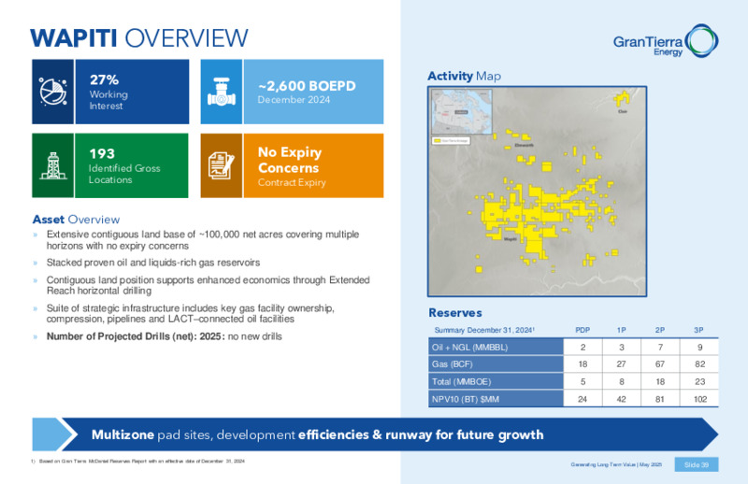The height and width of the screenshot is (484, 748).
Task: Click the Oil + NGL 2P value 7
Action: (660, 348)
